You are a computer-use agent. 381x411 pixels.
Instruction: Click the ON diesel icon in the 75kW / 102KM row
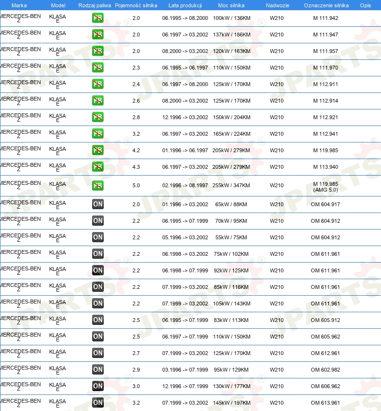(97, 254)
